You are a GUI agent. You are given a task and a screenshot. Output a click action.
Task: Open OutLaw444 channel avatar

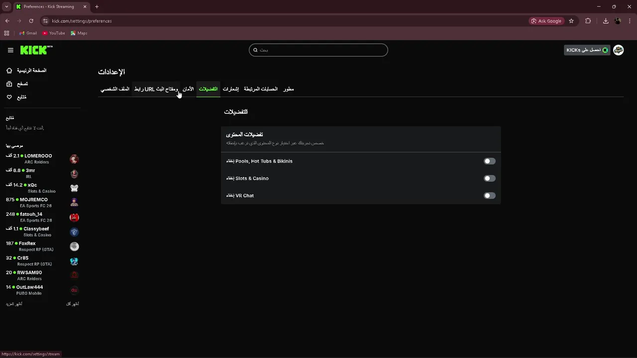(74, 290)
